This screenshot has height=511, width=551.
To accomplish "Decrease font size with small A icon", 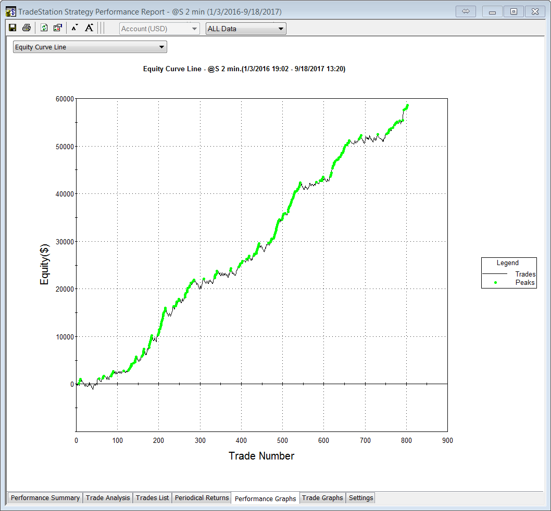I will (x=74, y=28).
